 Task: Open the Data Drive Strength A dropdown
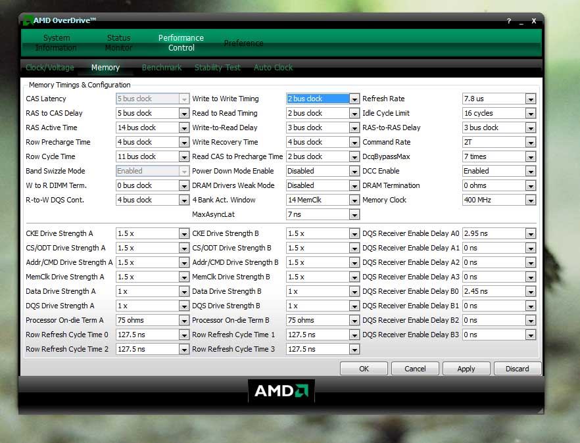click(184, 291)
